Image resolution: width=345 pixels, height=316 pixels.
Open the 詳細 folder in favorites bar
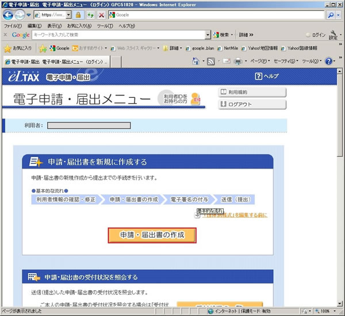(172, 48)
